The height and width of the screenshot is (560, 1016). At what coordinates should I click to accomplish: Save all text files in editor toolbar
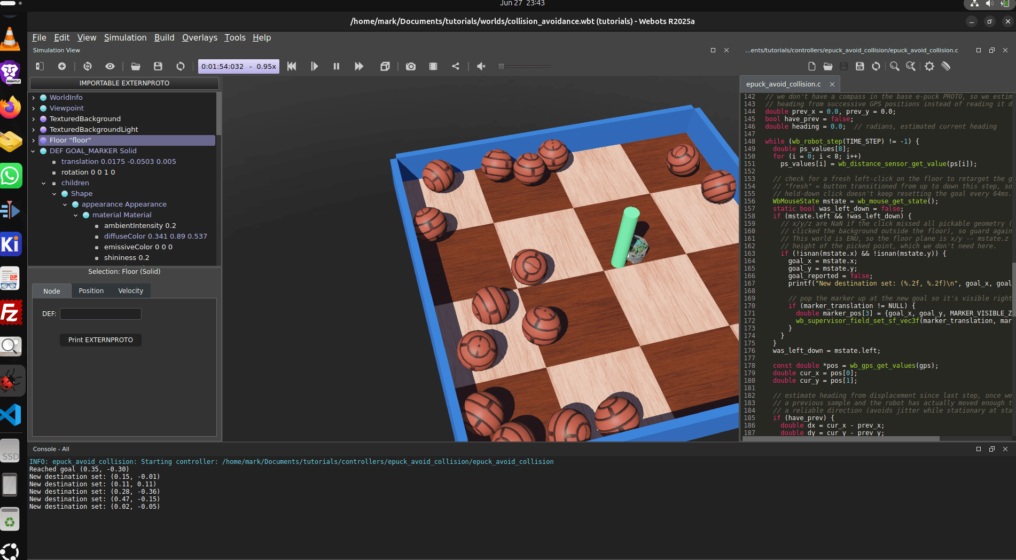click(860, 66)
